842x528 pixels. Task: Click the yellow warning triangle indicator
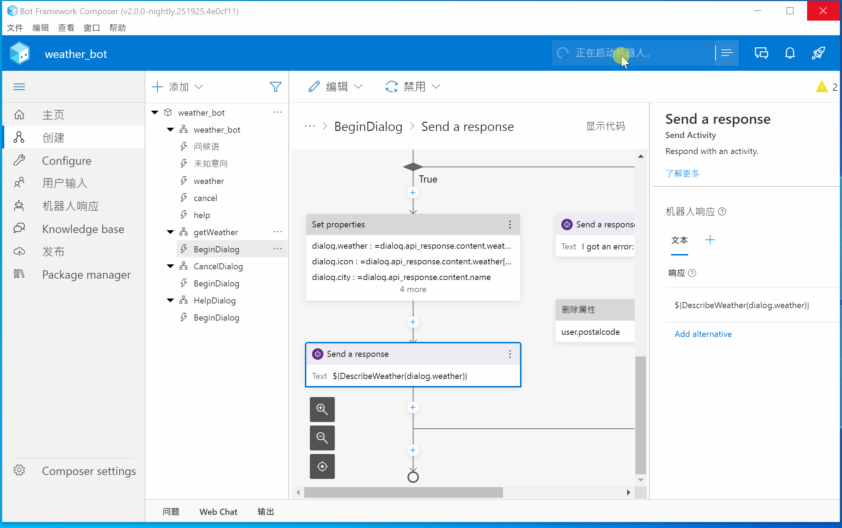pos(822,87)
